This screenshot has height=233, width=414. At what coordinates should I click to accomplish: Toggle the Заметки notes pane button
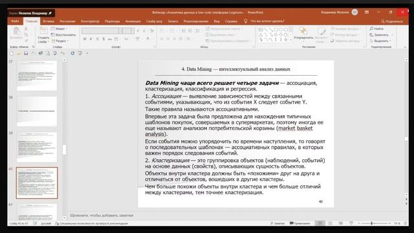[x=278, y=223]
